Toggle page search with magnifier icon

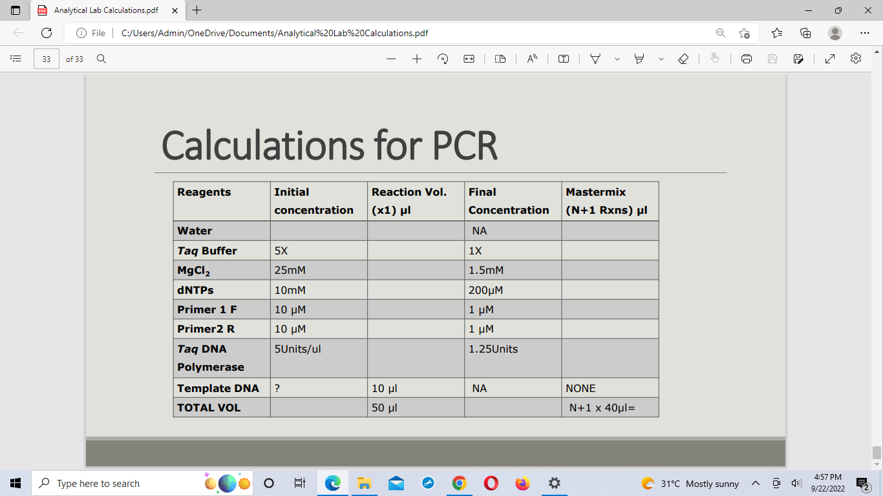pyautogui.click(x=100, y=59)
